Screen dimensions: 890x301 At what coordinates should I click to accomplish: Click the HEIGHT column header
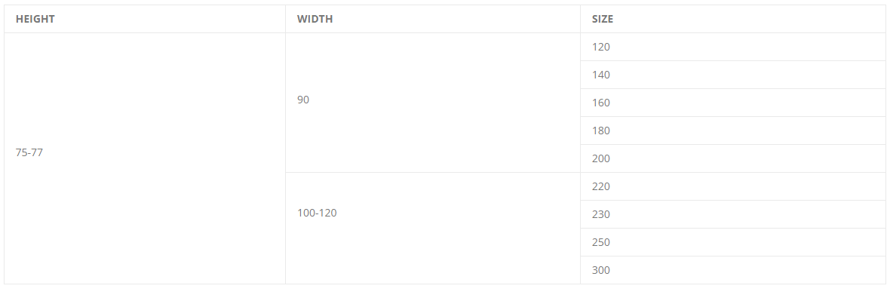pyautogui.click(x=145, y=19)
